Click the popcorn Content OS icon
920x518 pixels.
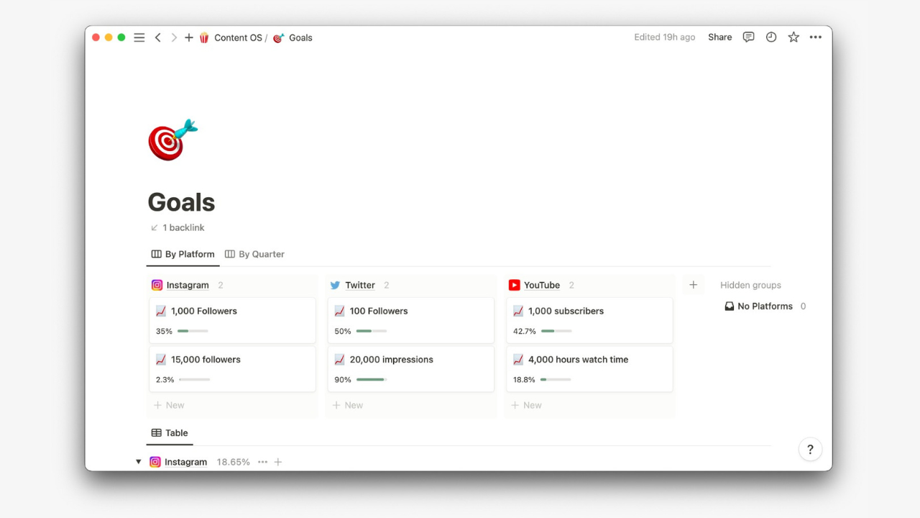coord(204,37)
